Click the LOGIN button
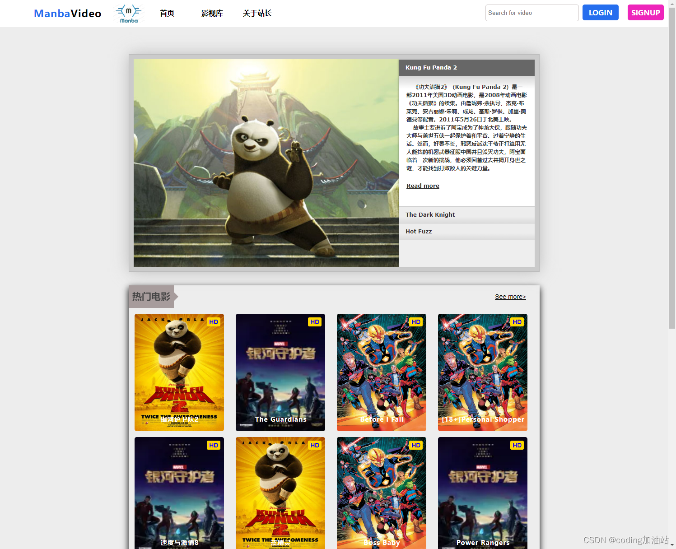676x549 pixels. pyautogui.click(x=601, y=13)
